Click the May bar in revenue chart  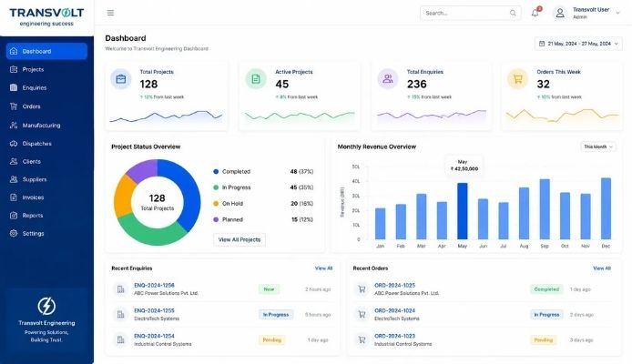point(463,211)
